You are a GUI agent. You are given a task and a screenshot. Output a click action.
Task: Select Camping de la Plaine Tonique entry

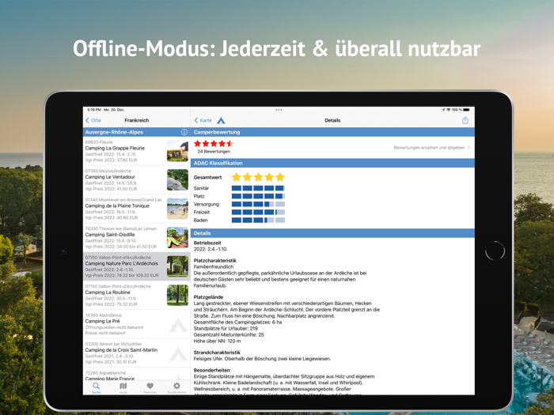[137, 209]
